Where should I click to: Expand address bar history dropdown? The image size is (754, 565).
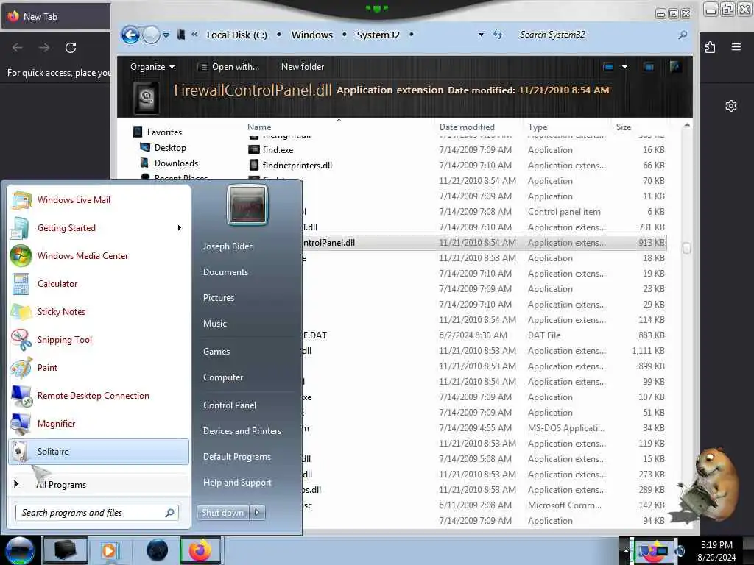[481, 35]
